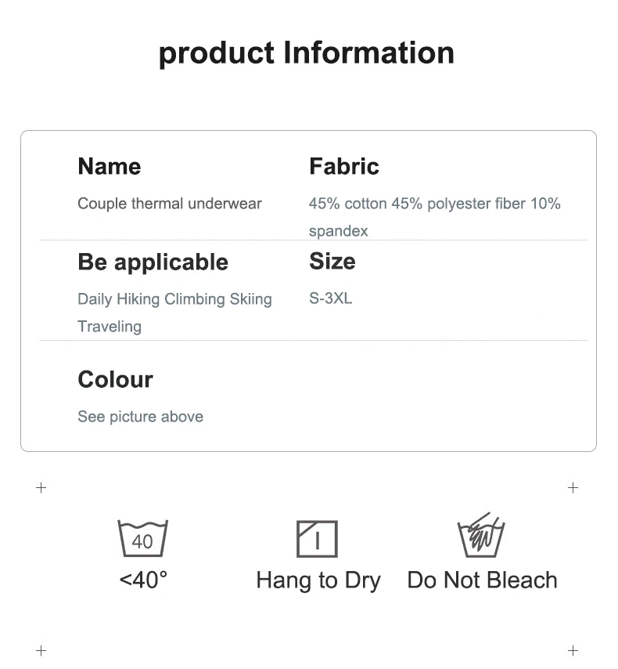Viewport: 618px width, 669px height.
Task: Click 'Daily Hiking Climbing Skiing' text
Action: [174, 299]
